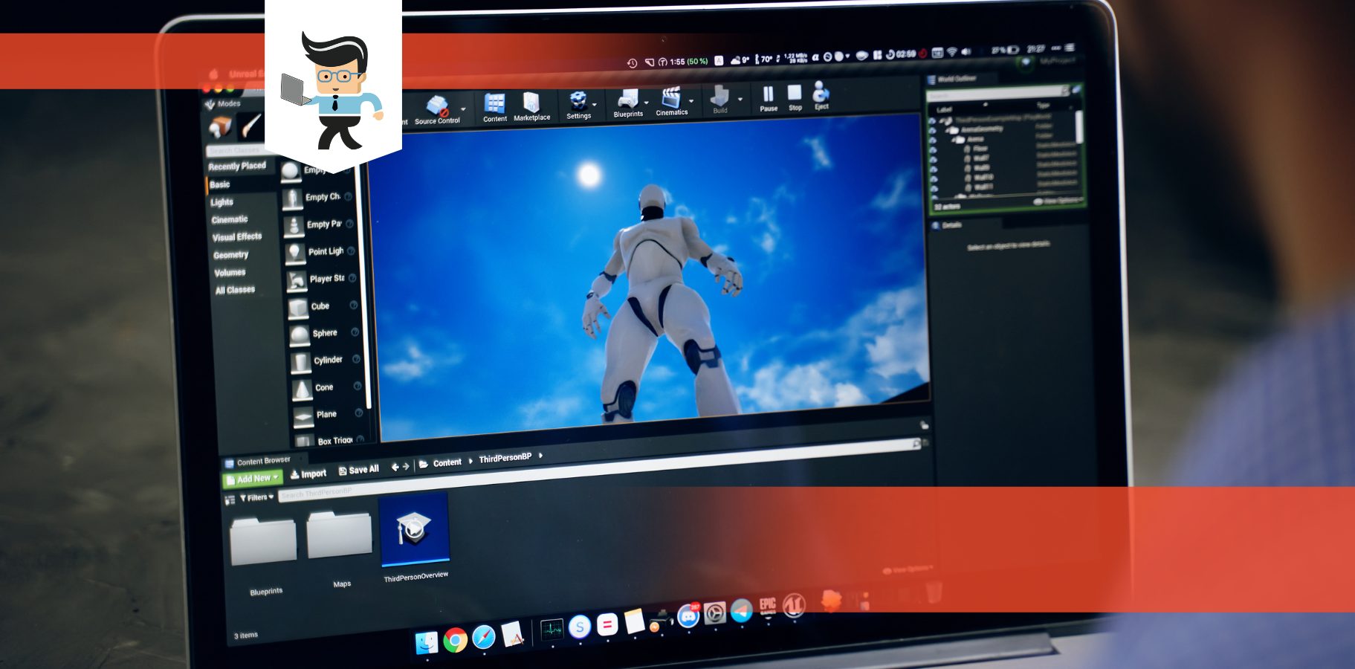Select the Plane primitive icon
Image resolution: width=1355 pixels, height=669 pixels.
304,416
